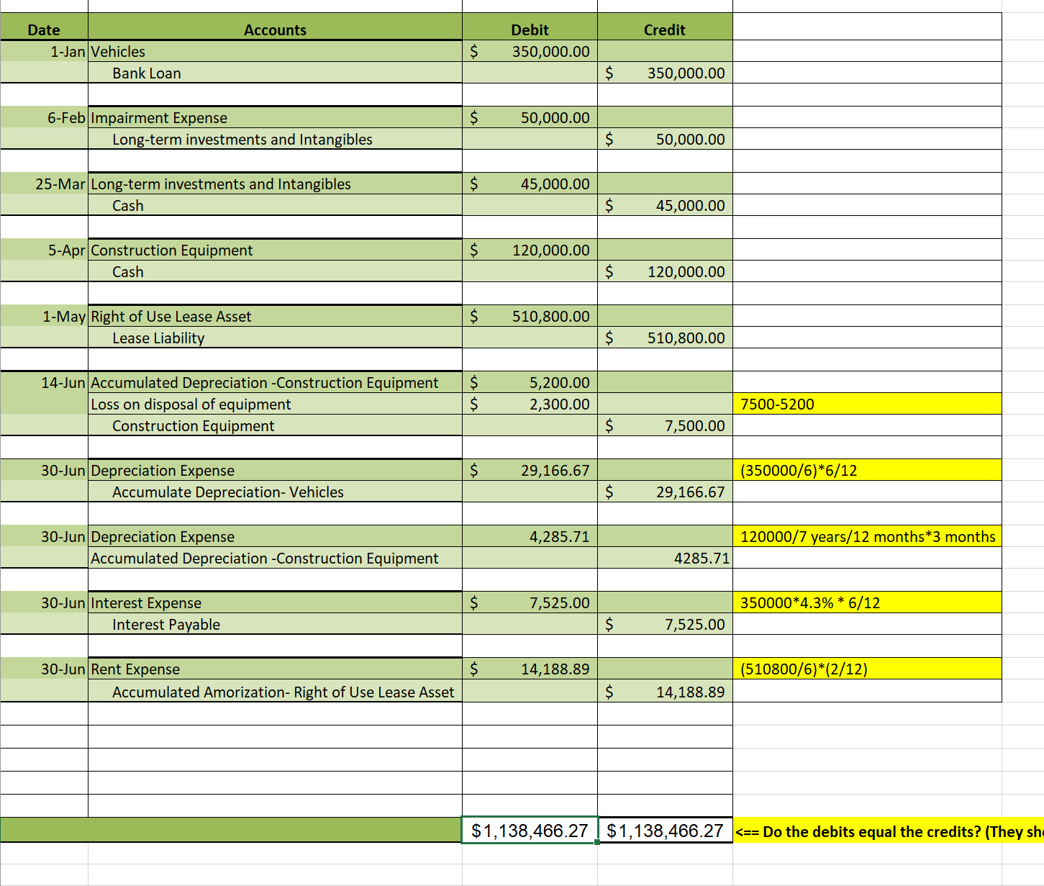Click the 7500-5200 note cell

(867, 404)
